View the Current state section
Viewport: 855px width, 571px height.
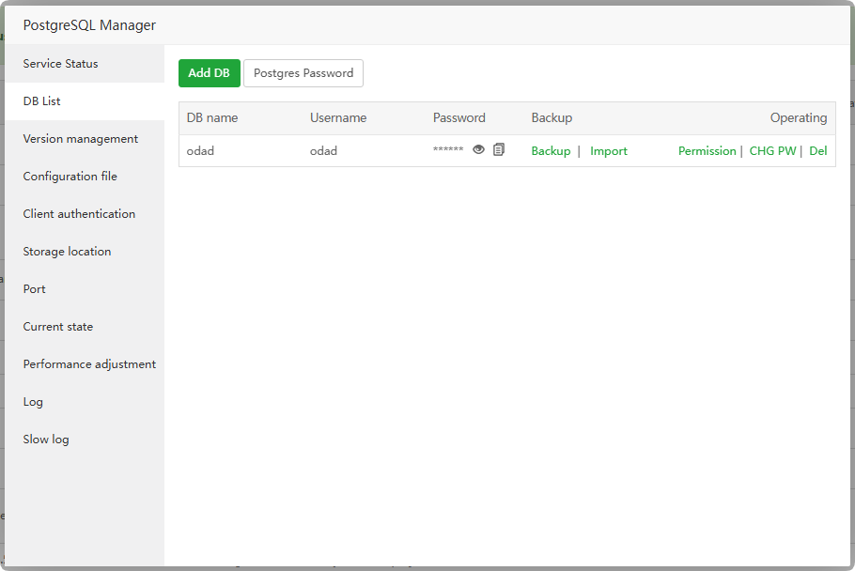coord(85,327)
